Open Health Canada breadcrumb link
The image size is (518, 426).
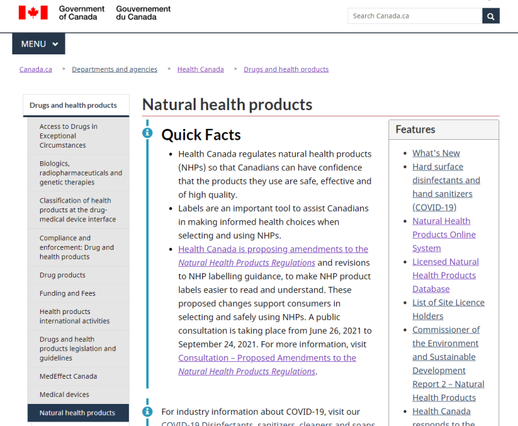[201, 69]
